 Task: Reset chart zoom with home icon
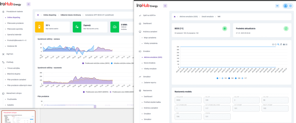coord(284,44)
